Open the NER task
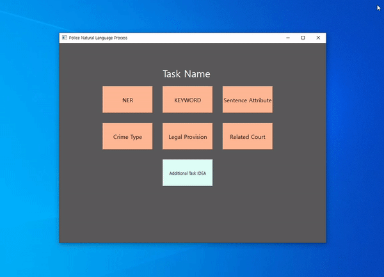Screen dimensions: 384x277 [x=127, y=100]
